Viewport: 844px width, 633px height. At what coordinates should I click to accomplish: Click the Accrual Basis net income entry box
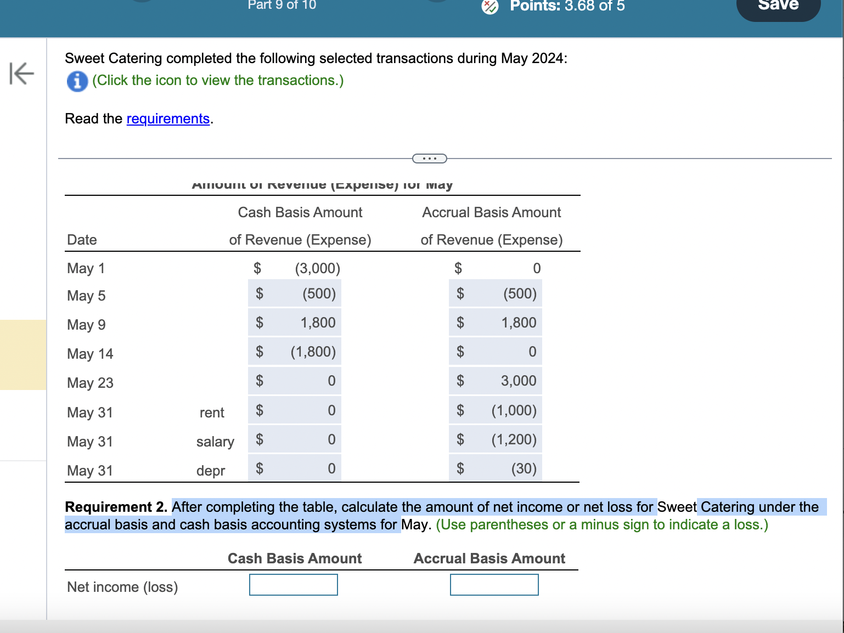coord(494,585)
